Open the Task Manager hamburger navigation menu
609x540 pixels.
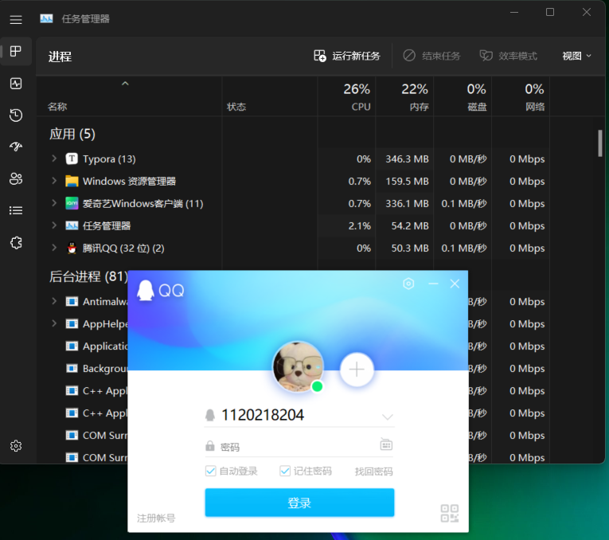point(16,19)
